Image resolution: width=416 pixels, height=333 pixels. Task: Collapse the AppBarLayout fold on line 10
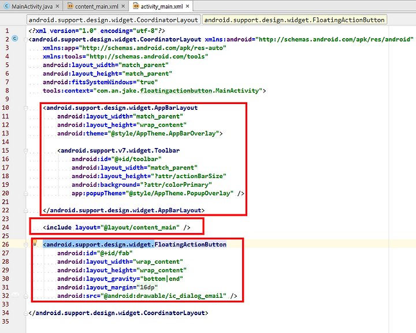coord(26,108)
